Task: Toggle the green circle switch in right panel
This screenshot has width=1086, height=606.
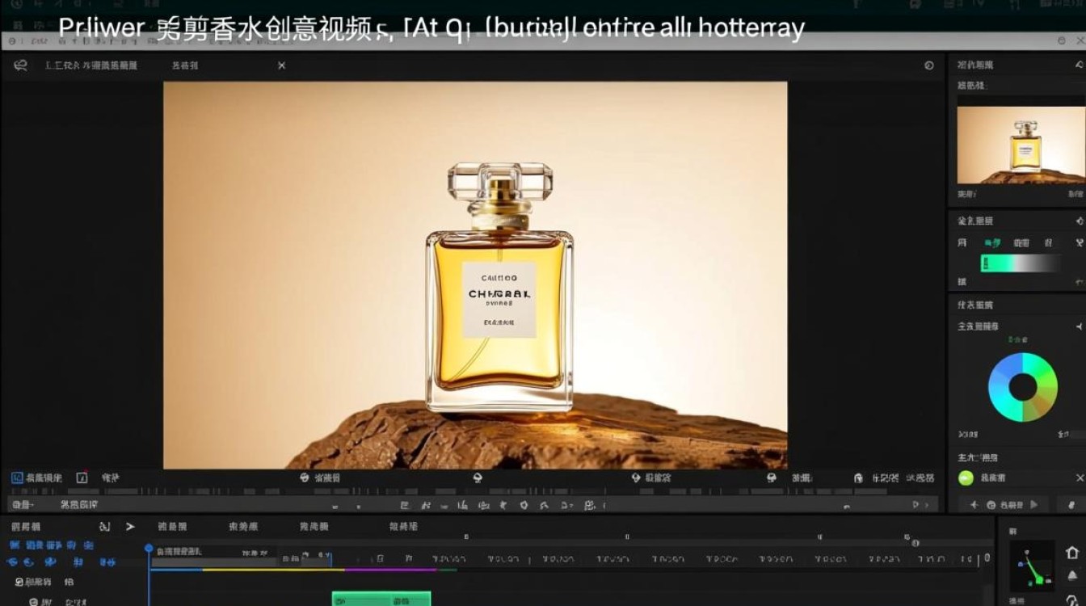Action: point(966,478)
